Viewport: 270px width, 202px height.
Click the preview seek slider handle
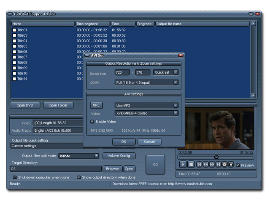coord(216,157)
